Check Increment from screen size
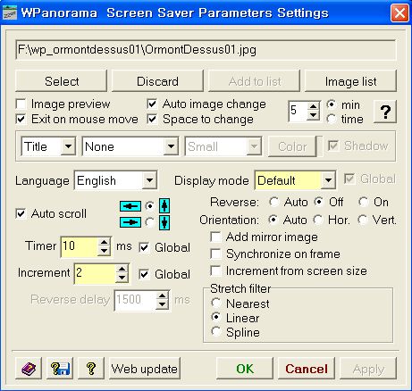This screenshot has height=391, width=412. [215, 271]
